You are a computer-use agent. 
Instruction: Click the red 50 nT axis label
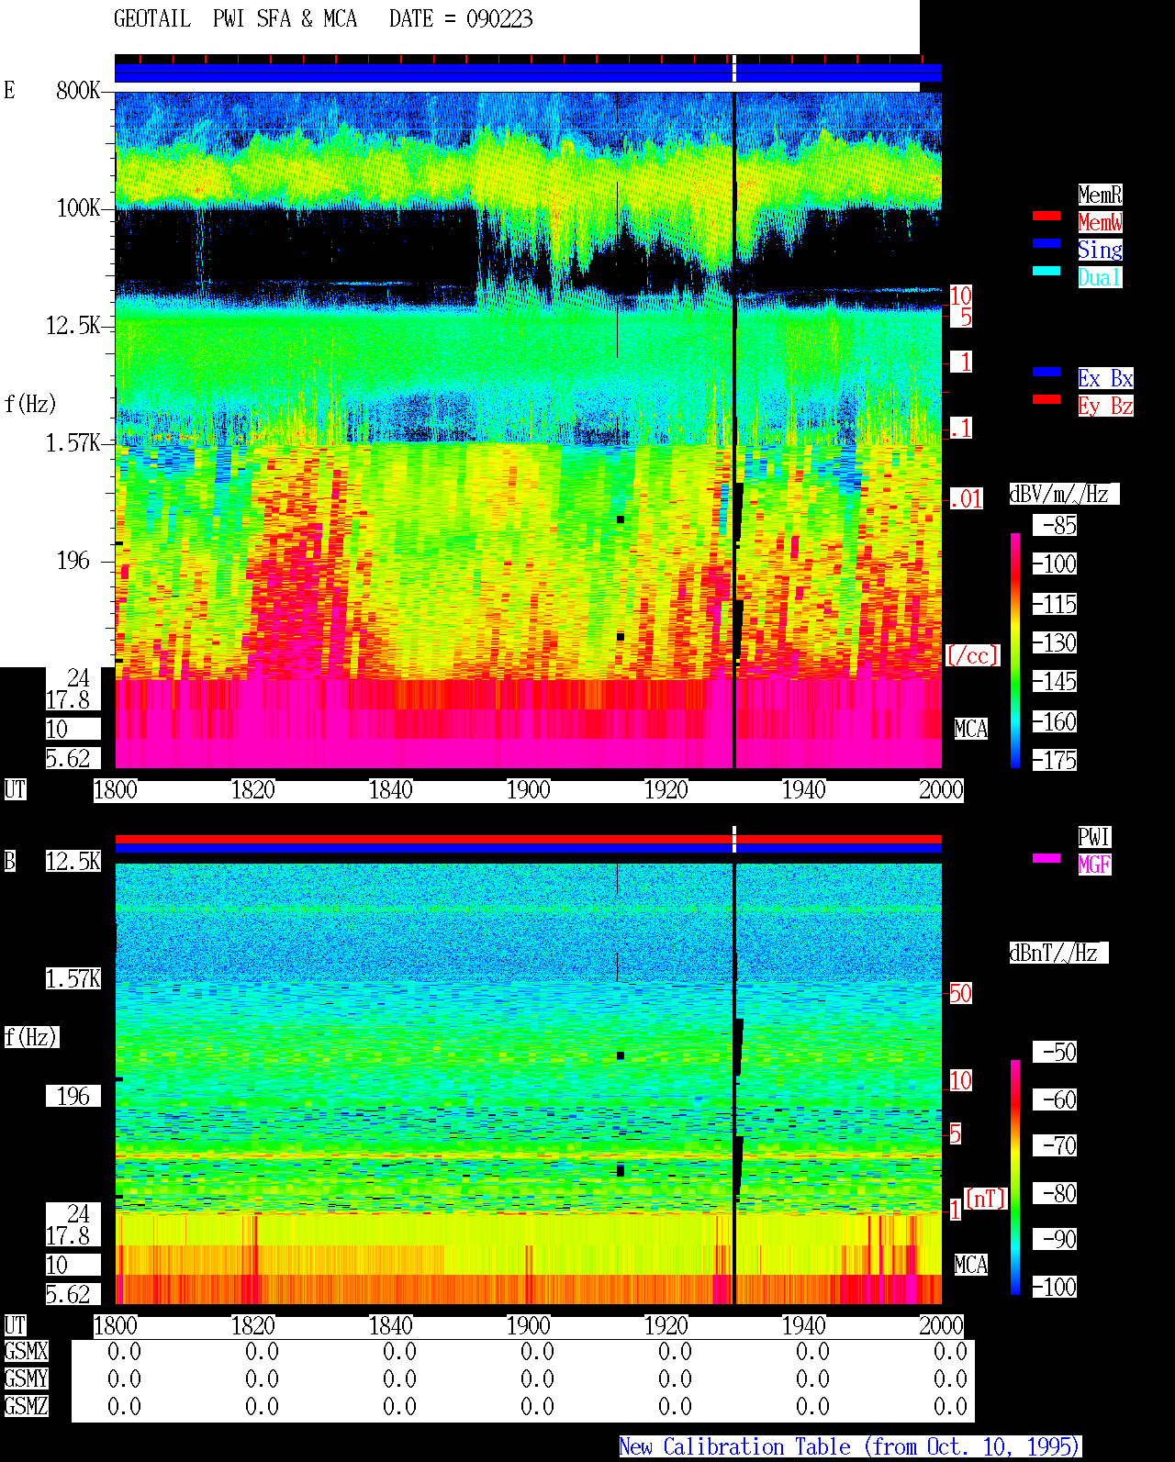point(960,993)
